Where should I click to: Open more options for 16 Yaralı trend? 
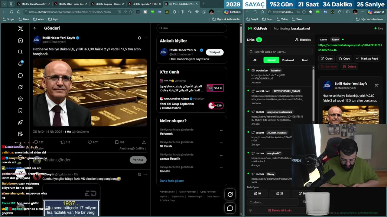point(222,143)
